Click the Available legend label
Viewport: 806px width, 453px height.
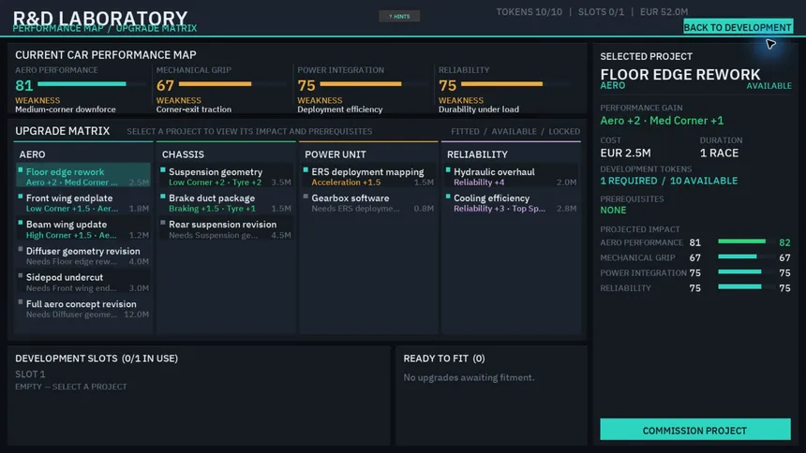coord(514,131)
